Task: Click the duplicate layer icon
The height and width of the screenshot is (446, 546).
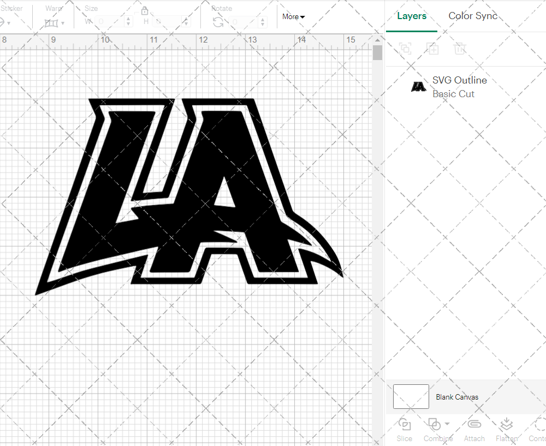Action: coord(432,49)
